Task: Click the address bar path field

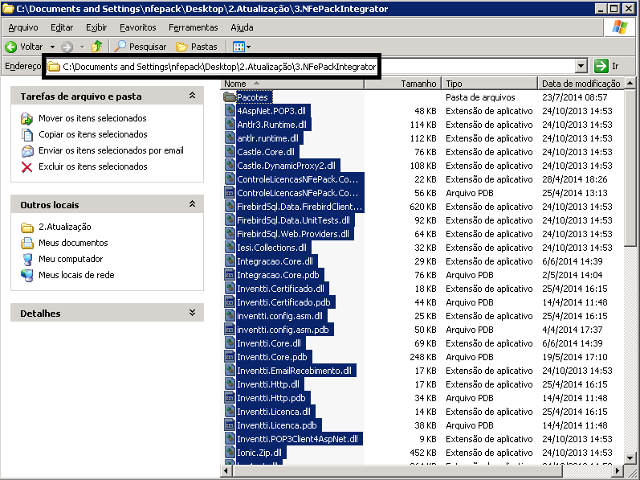Action: pyautogui.click(x=218, y=67)
